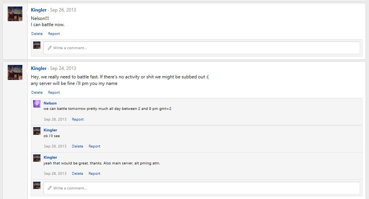Write a comment under the 'Nelson!!!' post
This screenshot has height=199, width=369.
[202, 48]
